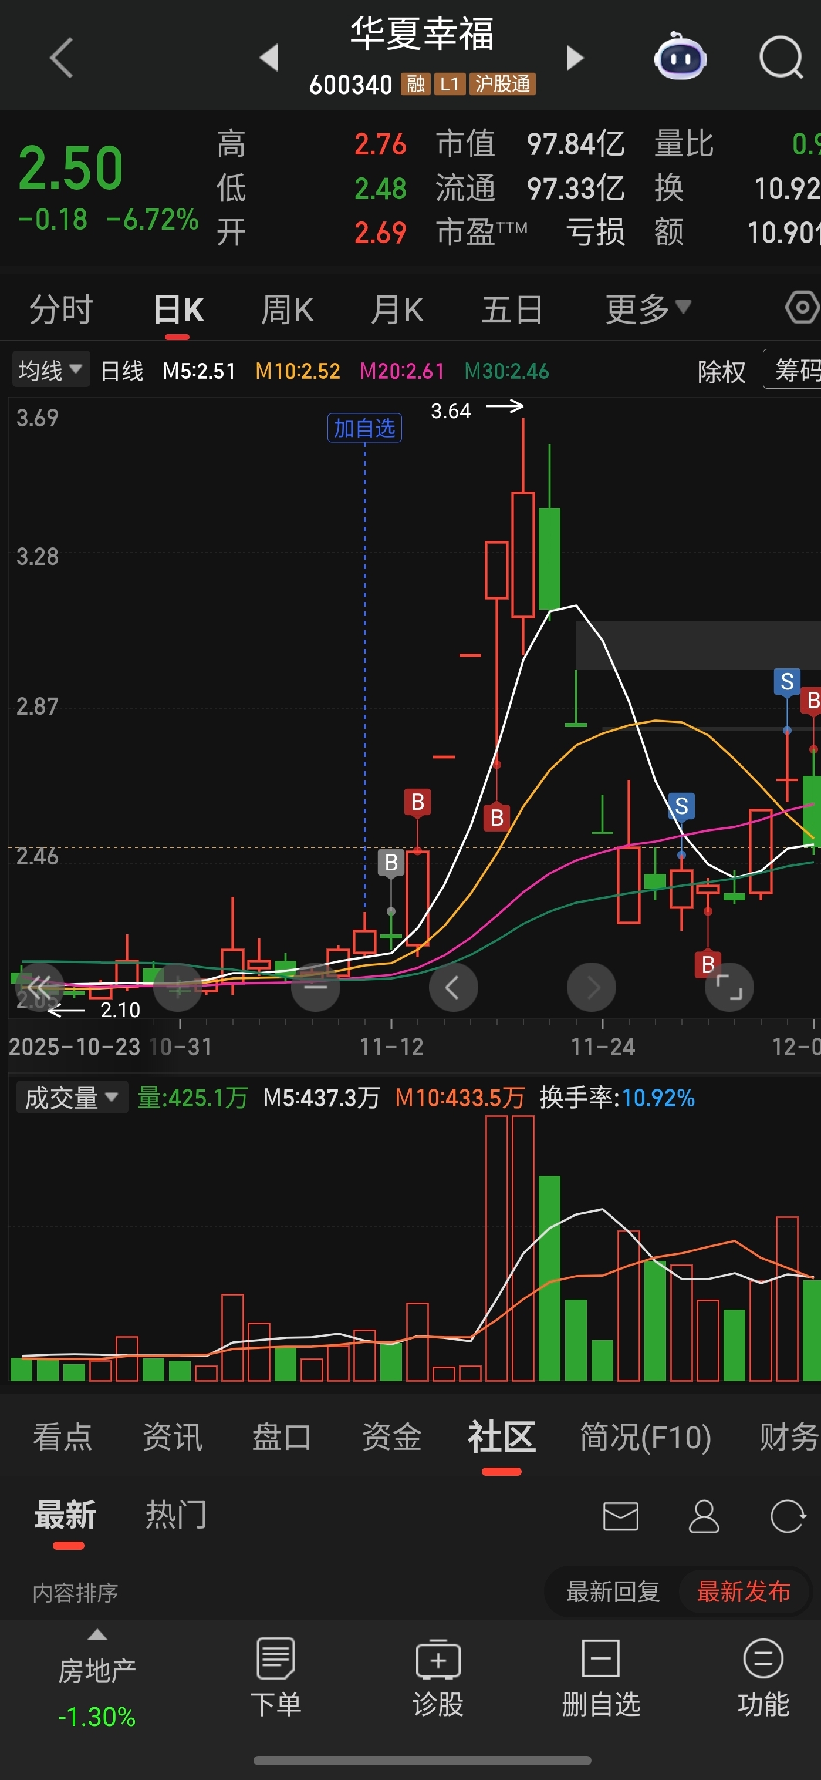Expand the 更多 period dropdown
This screenshot has height=1780, width=821.
point(648,308)
